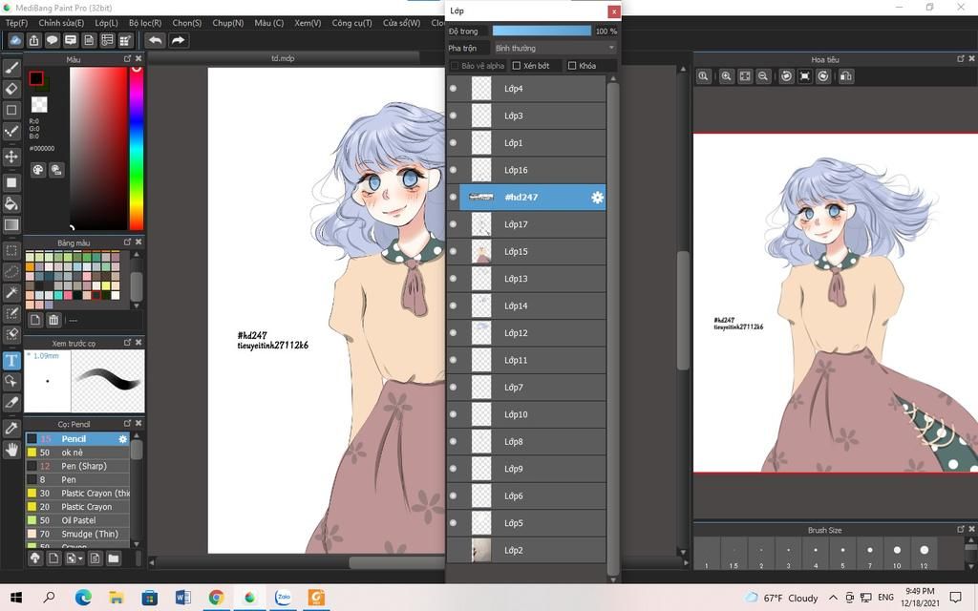Screen dimensions: 978x611
Task: Open the add brush dropdown arrow
Action: coord(80,558)
